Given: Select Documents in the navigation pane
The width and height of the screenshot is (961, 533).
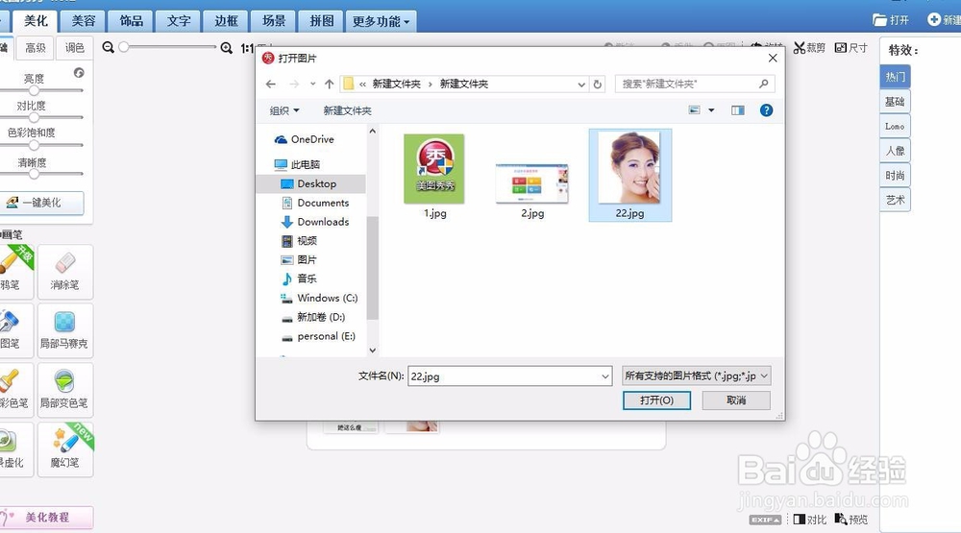Looking at the screenshot, I should pyautogui.click(x=315, y=203).
